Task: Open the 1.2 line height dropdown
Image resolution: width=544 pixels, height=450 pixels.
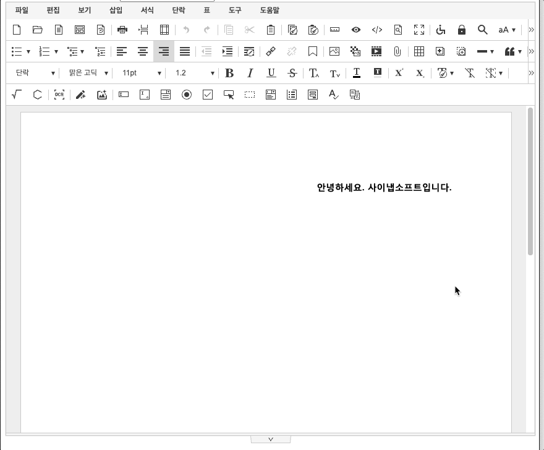Action: coord(193,73)
